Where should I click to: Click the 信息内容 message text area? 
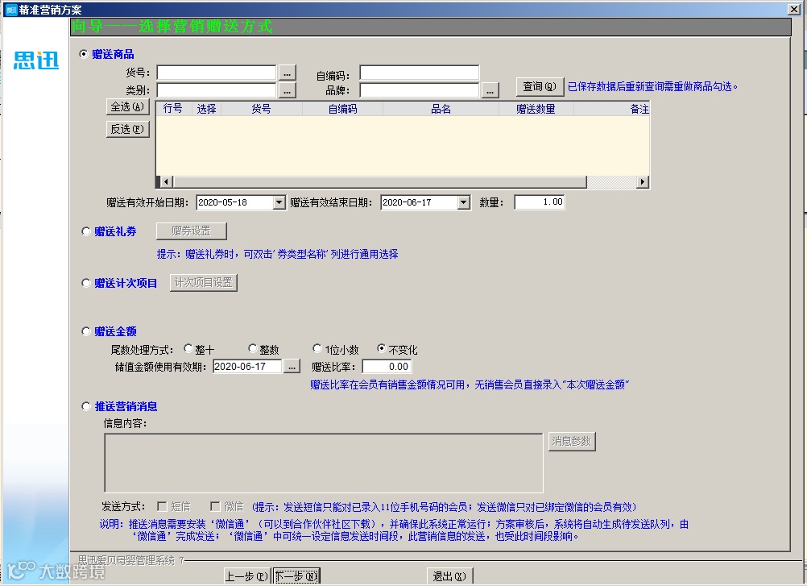coord(324,463)
